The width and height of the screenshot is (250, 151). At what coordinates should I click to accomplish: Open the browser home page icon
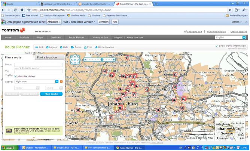22,10
